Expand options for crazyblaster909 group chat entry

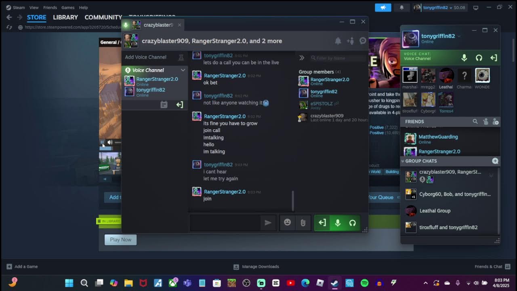(x=491, y=175)
